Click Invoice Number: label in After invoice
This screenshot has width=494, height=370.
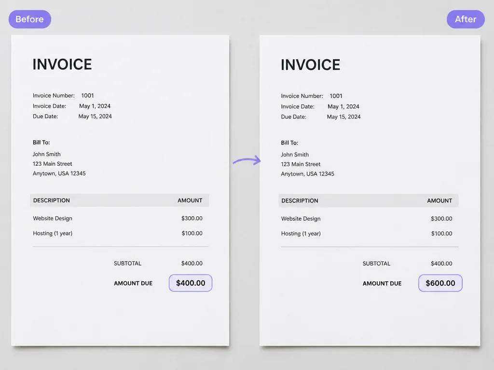click(x=302, y=96)
